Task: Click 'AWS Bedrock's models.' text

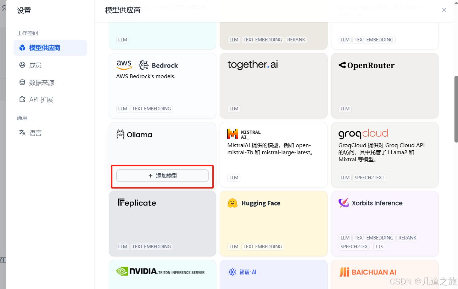Action: (146, 76)
